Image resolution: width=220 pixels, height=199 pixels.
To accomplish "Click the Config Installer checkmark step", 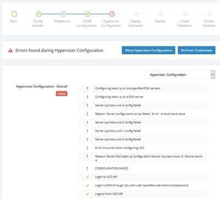I will pos(38,14).
